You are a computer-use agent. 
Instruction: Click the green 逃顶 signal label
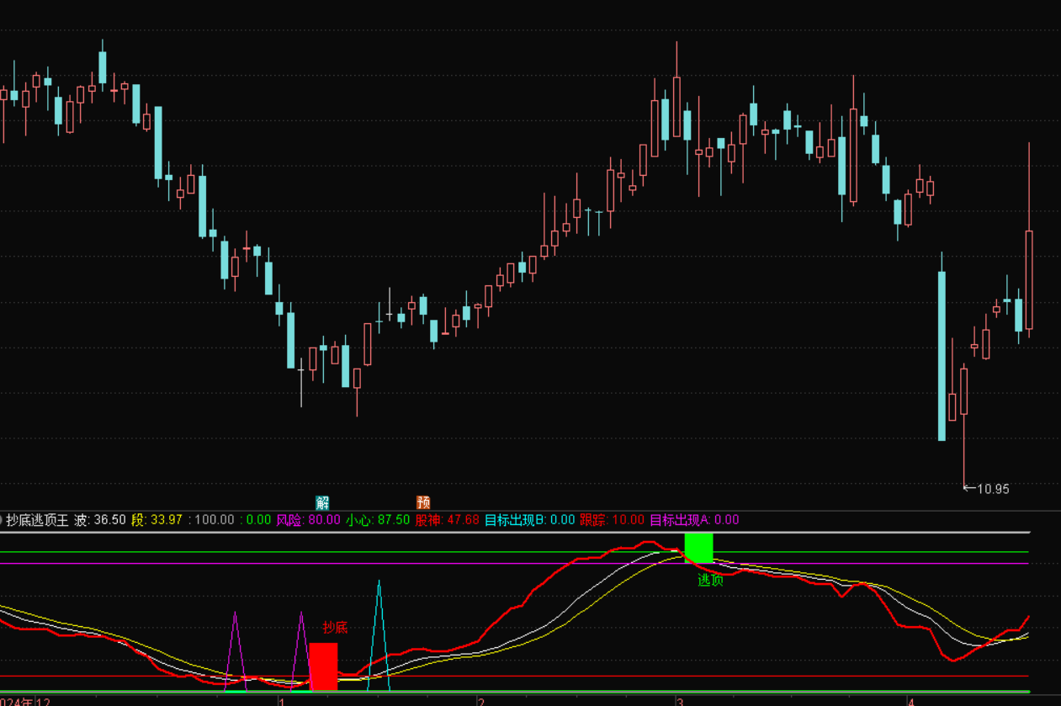[710, 580]
